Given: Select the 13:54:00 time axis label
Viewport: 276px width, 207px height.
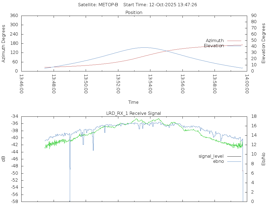Looking at the screenshot, I should pyautogui.click(x=150, y=84).
